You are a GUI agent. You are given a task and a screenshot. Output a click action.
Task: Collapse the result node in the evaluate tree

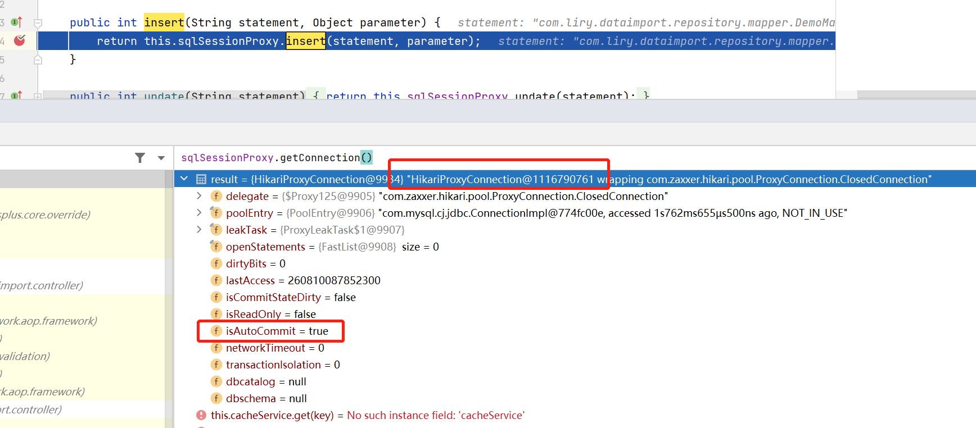coord(184,179)
